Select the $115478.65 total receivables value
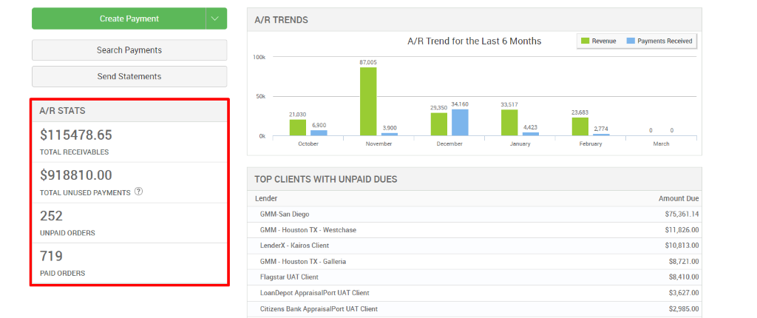This screenshot has width=757, height=318. pyautogui.click(x=76, y=135)
